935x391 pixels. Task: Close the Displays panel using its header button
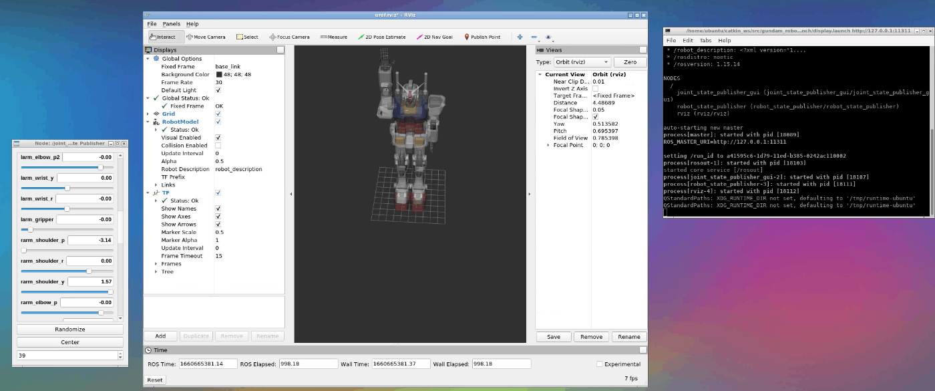[x=280, y=49]
